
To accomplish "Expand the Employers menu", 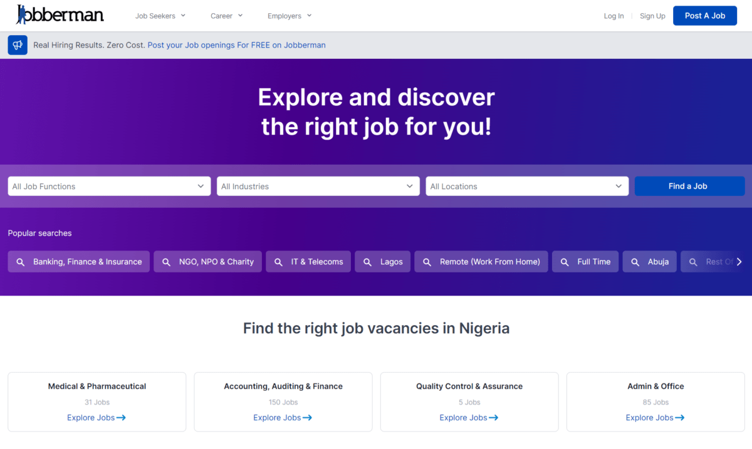I will (290, 16).
